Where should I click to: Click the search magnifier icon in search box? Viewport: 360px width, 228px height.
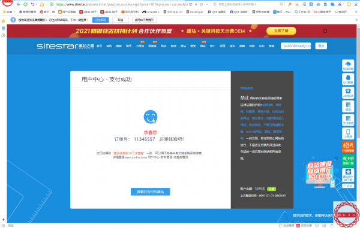coord(281,4)
